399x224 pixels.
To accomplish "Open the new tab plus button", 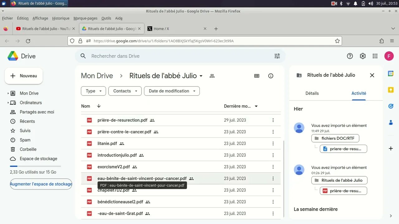I will point(216,29).
